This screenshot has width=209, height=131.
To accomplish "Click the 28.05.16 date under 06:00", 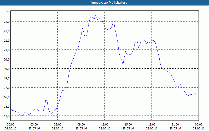I will click(x=57, y=128).
